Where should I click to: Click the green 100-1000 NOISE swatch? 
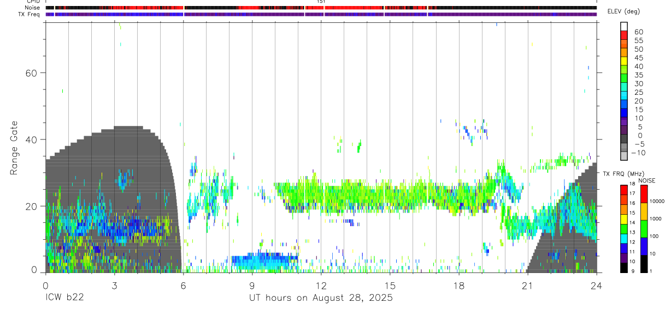coord(643,229)
